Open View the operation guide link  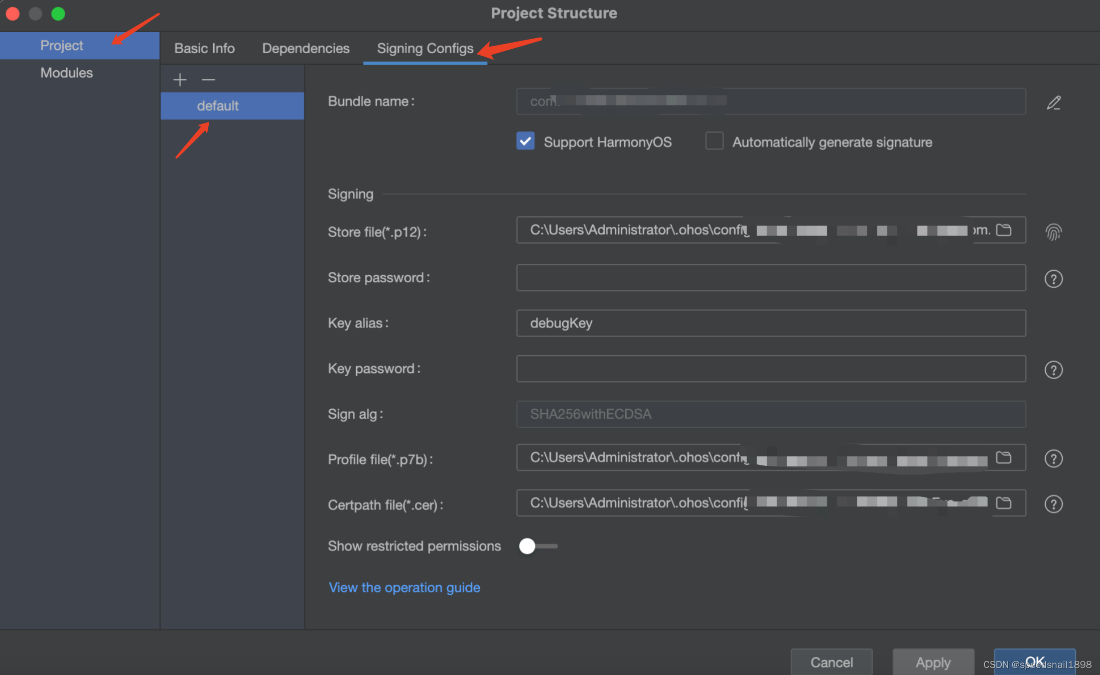tap(404, 587)
